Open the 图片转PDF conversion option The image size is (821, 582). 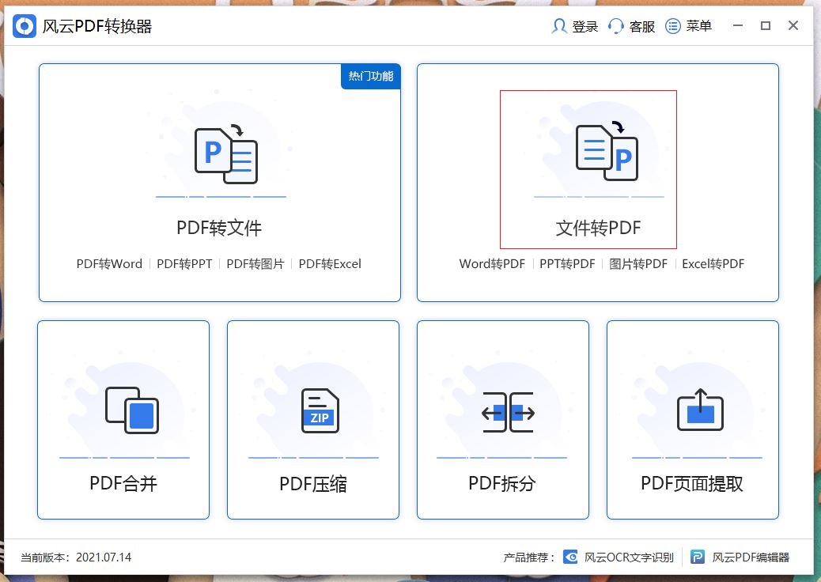pos(638,263)
